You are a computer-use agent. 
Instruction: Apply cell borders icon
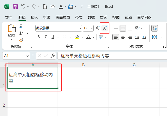click(65, 37)
